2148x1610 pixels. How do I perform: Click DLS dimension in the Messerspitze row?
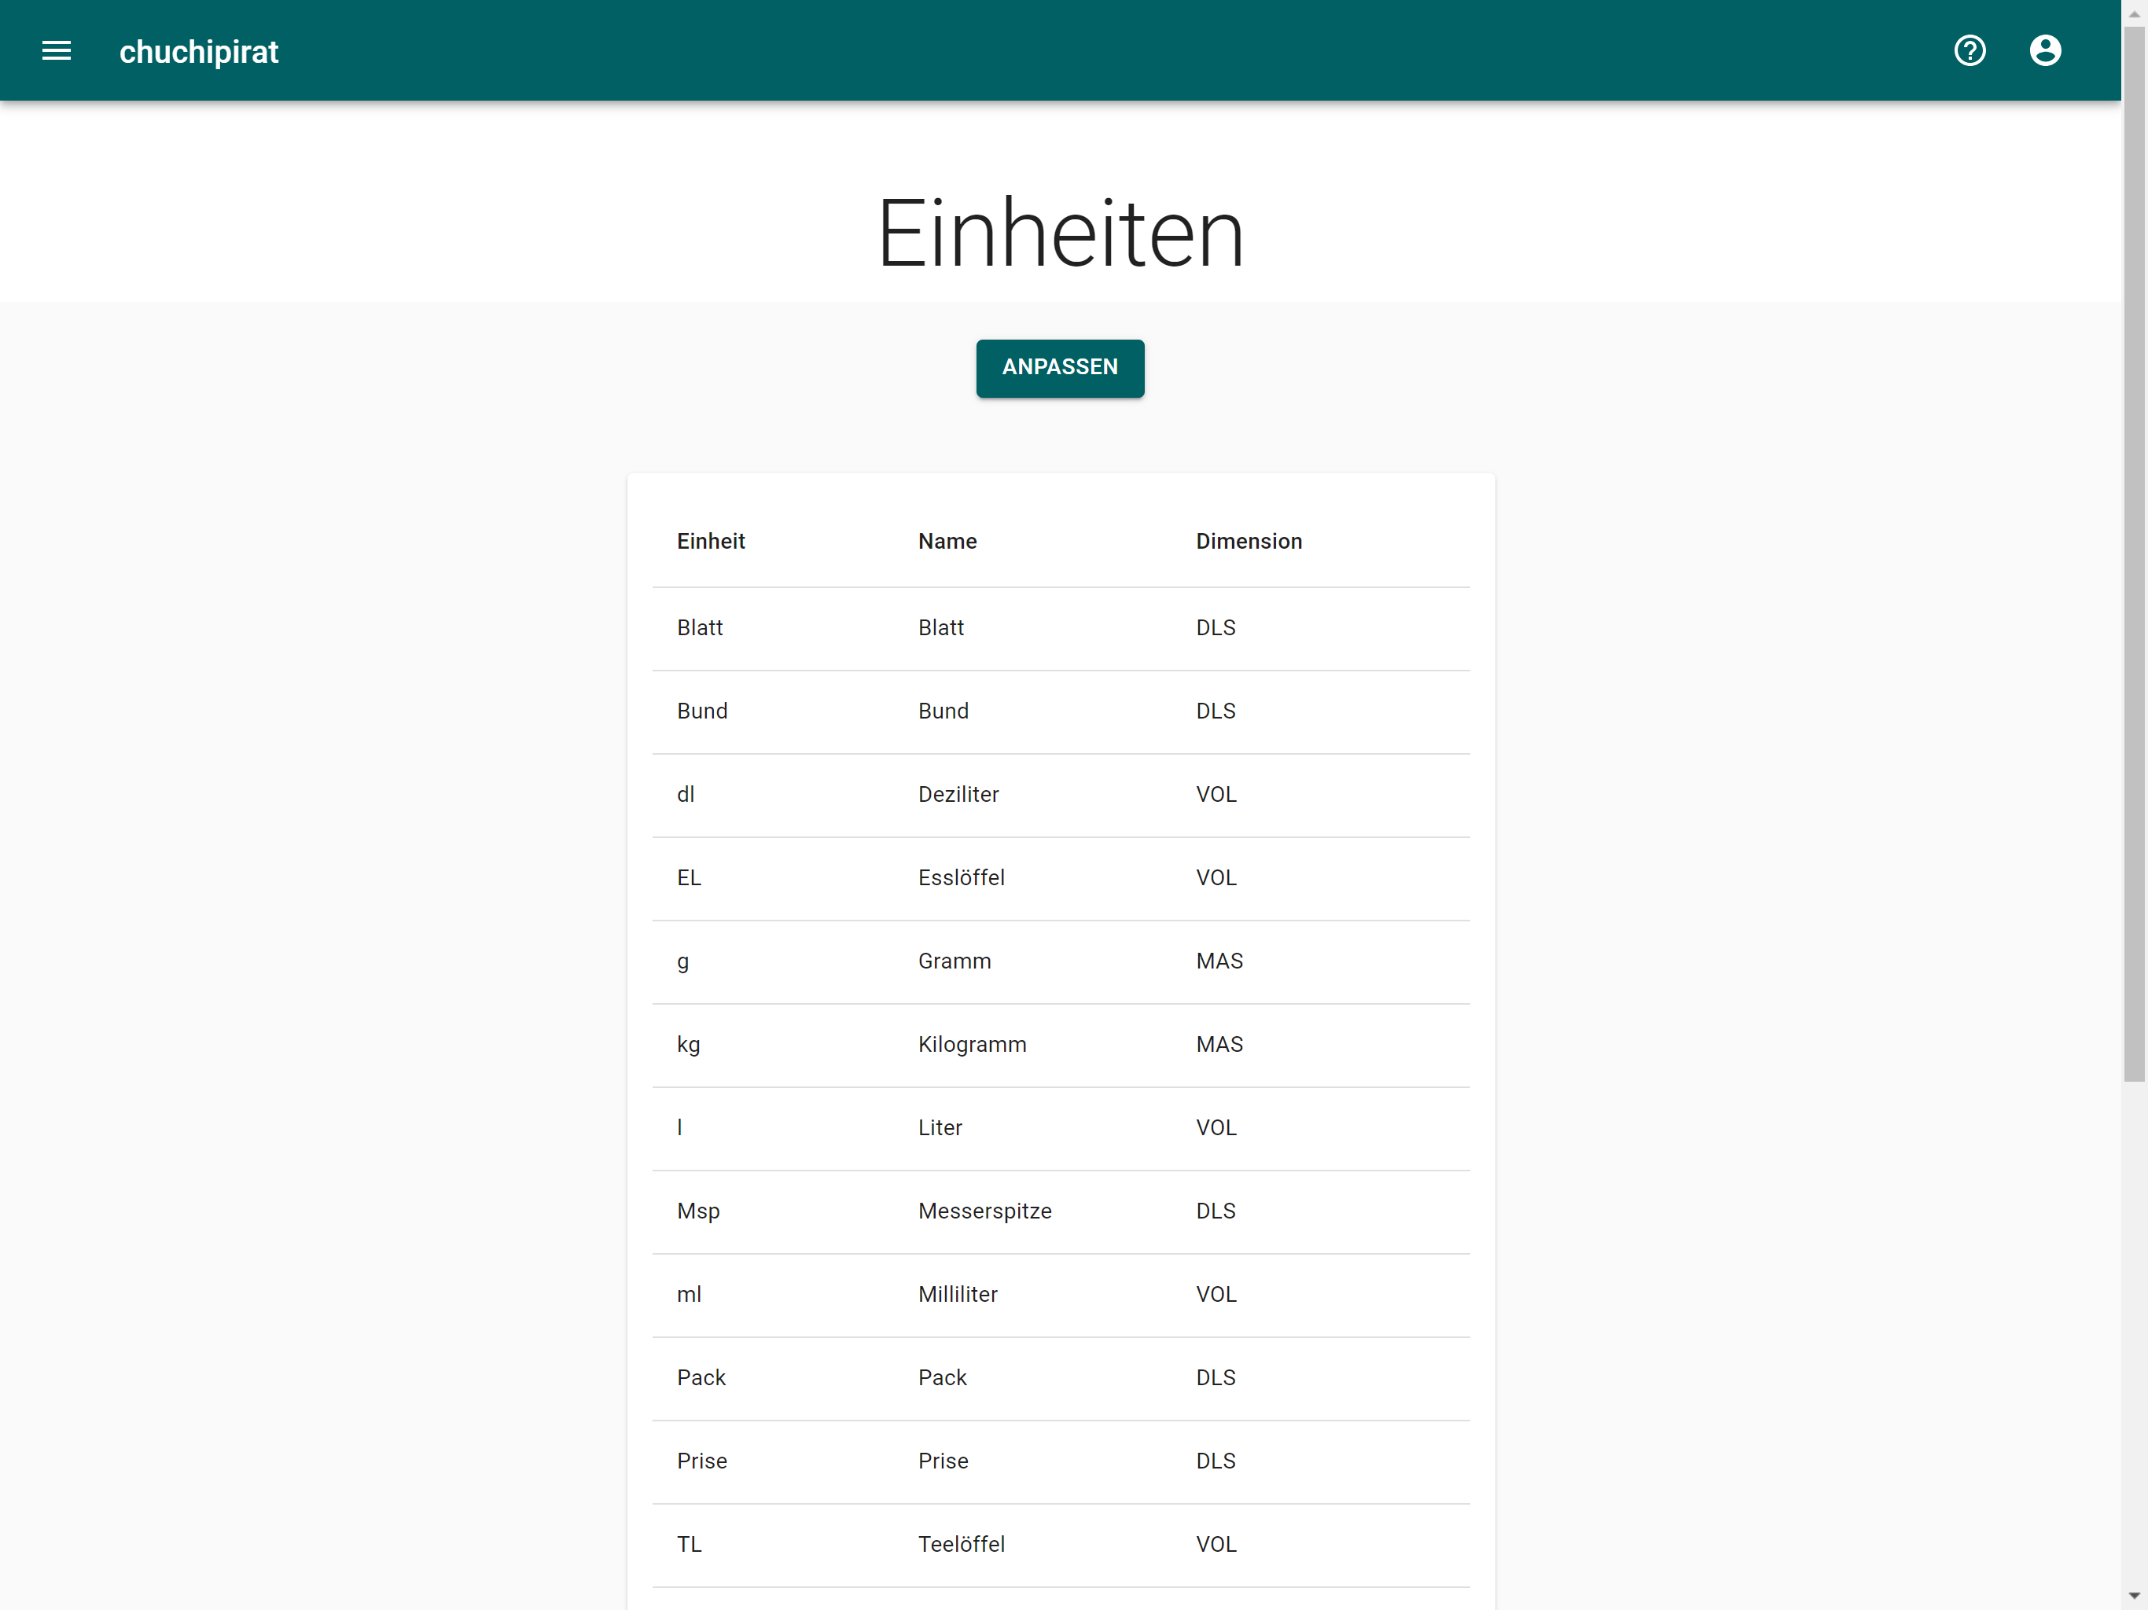[1216, 1211]
